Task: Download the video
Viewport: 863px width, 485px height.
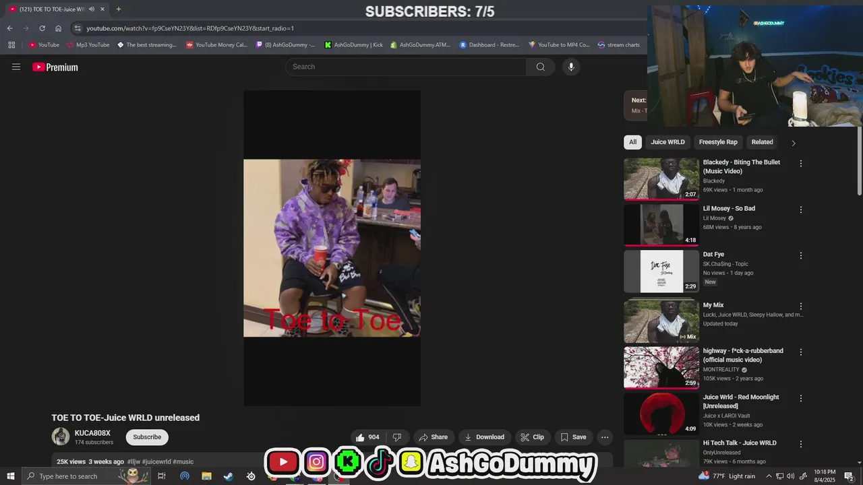Action: 484,437
